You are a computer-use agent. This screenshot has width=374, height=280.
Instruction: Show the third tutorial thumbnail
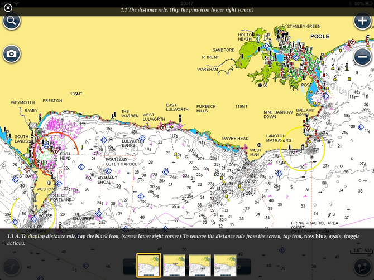point(200,264)
